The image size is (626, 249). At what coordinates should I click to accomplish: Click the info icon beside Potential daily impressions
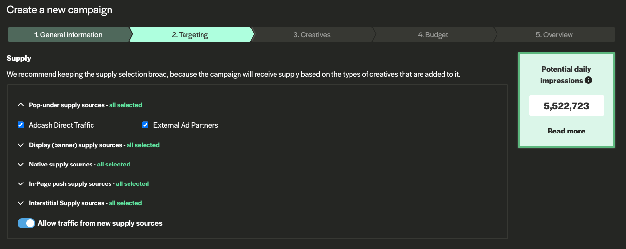(x=588, y=81)
